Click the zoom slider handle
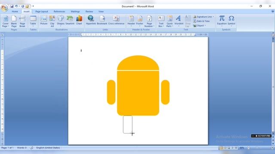The width and height of the screenshot is (275, 154). pos(257,148)
